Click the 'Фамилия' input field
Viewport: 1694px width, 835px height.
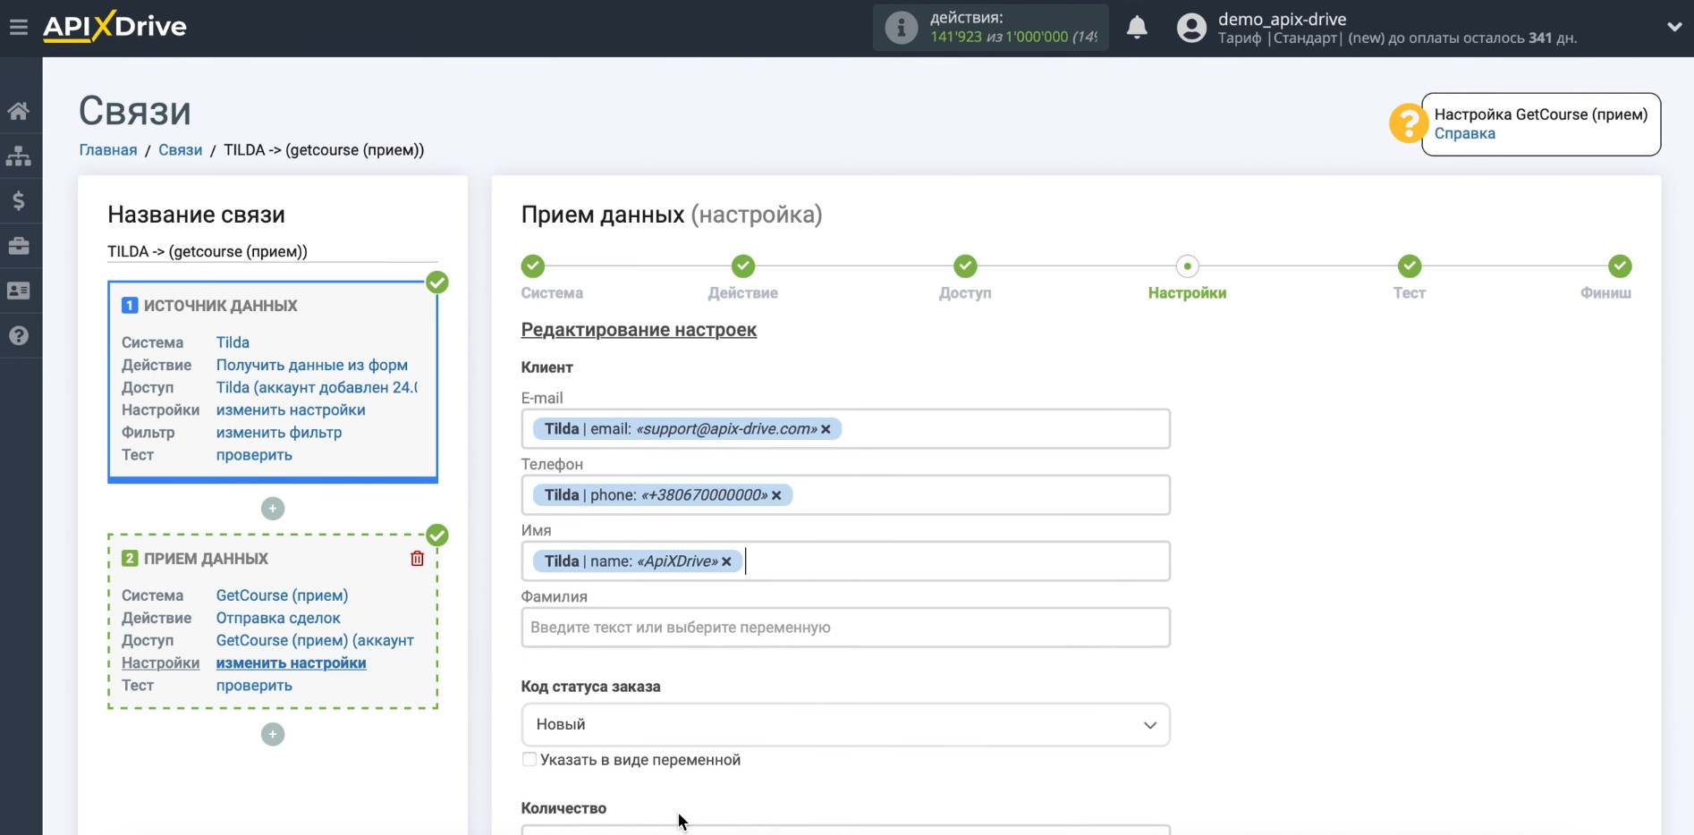[x=845, y=628]
